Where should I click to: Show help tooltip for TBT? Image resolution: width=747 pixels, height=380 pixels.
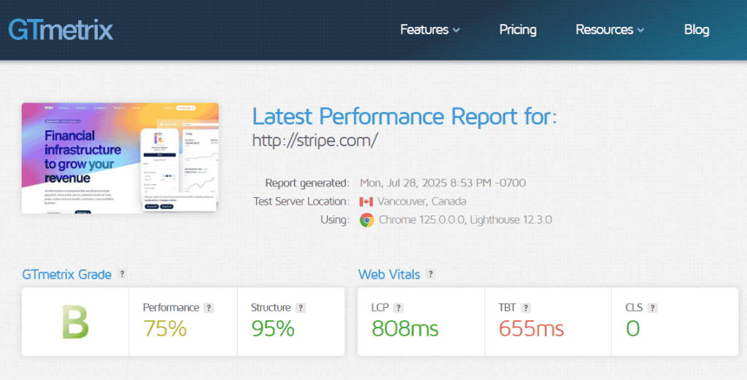(526, 308)
